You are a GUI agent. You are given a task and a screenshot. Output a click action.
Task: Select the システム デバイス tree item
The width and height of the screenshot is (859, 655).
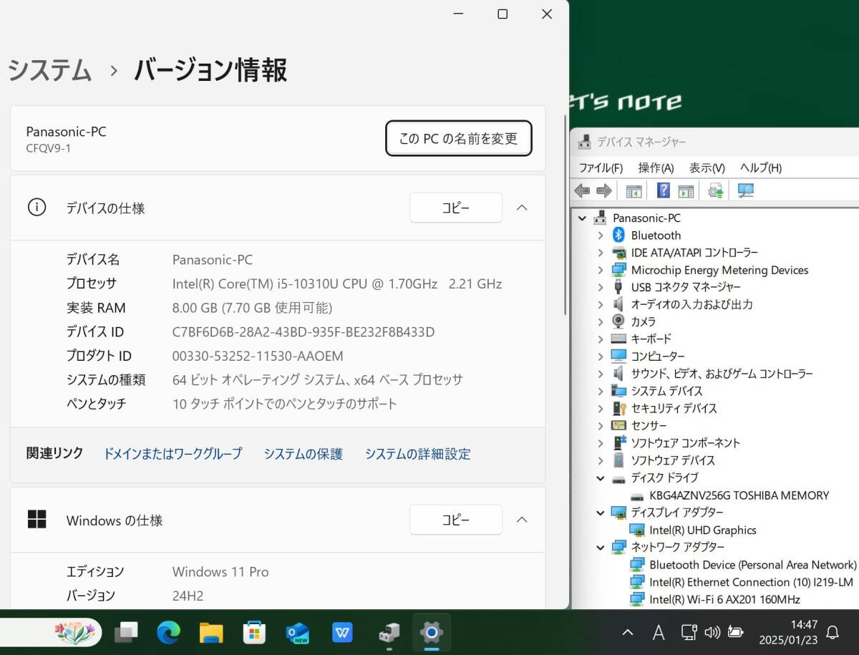[x=666, y=391]
